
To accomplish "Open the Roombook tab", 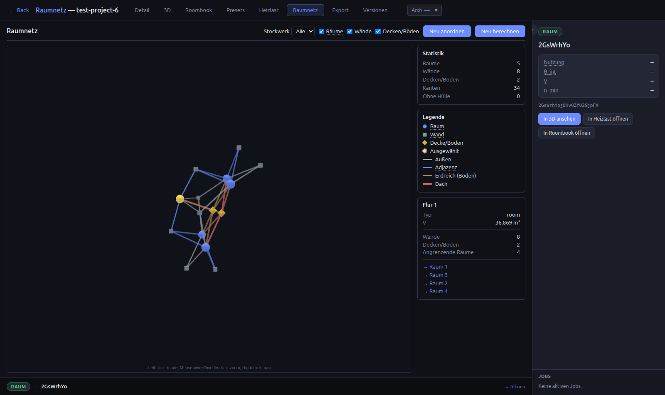I will 199,10.
